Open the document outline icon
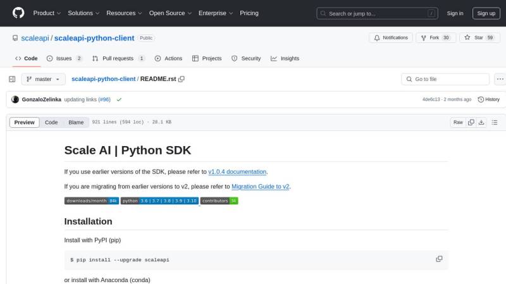506x284 pixels. 495,122
